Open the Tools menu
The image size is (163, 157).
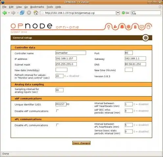click(x=50, y=7)
